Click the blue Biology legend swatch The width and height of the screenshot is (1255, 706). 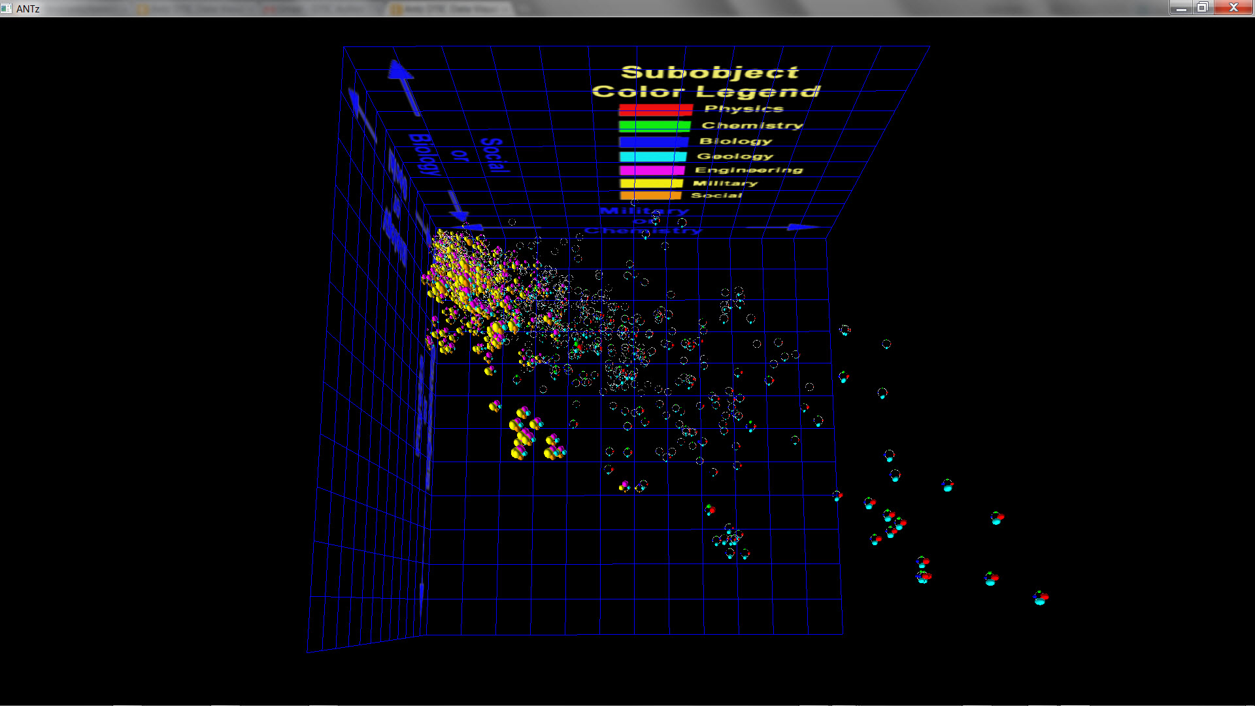click(x=654, y=142)
